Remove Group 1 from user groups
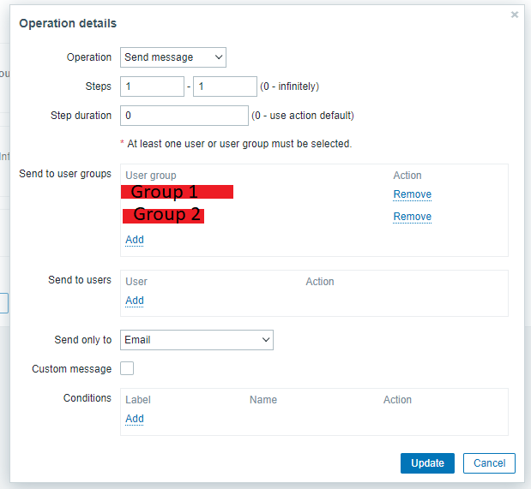This screenshot has width=531, height=489. point(412,194)
